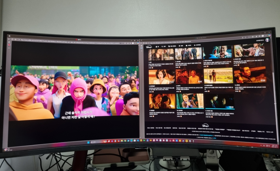The image size is (280, 171).
Task: Open Disney+ 홈 navigation item
Action: [x=157, y=47]
